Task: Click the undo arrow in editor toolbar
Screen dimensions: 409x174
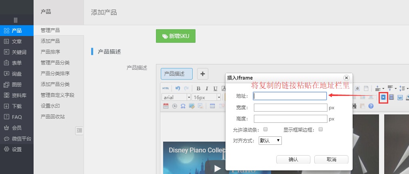Action: pos(178,88)
